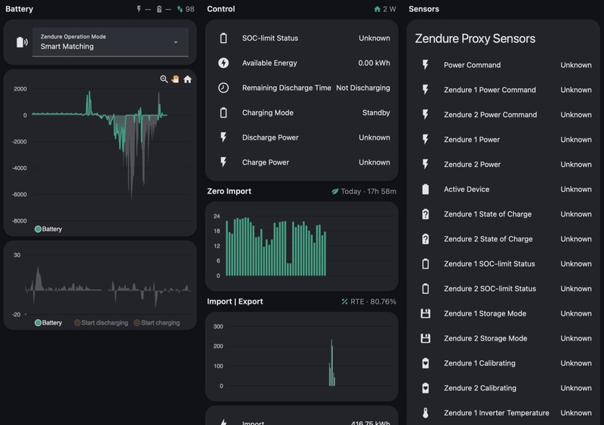604x425 pixels.
Task: Click the up-down arrows icon showing 98
Action: [x=180, y=9]
